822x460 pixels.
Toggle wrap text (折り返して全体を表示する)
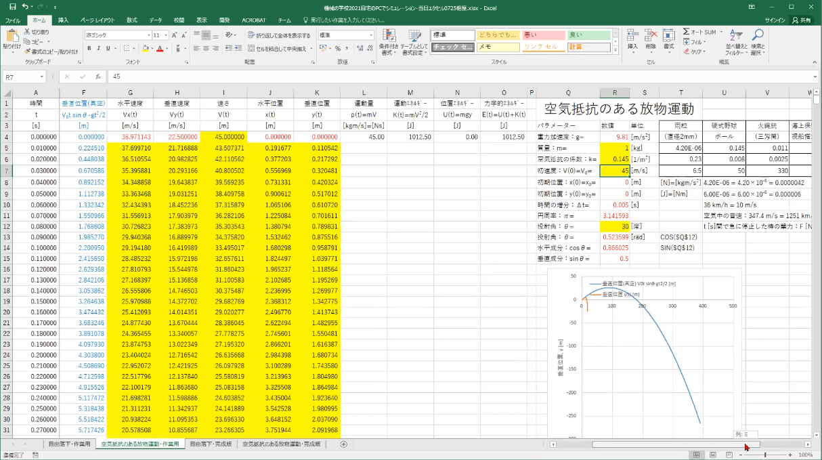tap(278, 35)
